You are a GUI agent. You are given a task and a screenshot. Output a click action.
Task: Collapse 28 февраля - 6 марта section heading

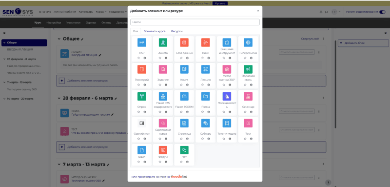click(59, 98)
